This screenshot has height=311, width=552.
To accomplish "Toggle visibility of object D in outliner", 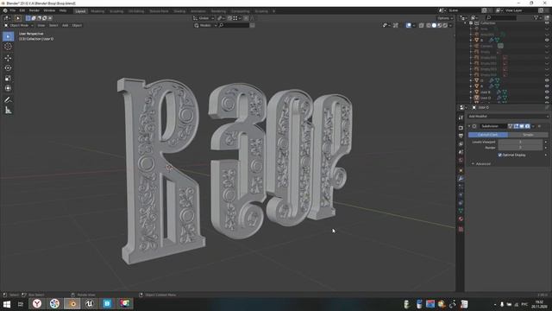I will 547,80.
